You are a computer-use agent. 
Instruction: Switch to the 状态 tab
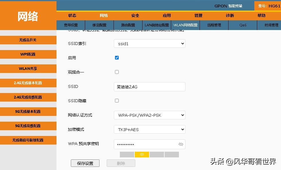tap(72, 15)
